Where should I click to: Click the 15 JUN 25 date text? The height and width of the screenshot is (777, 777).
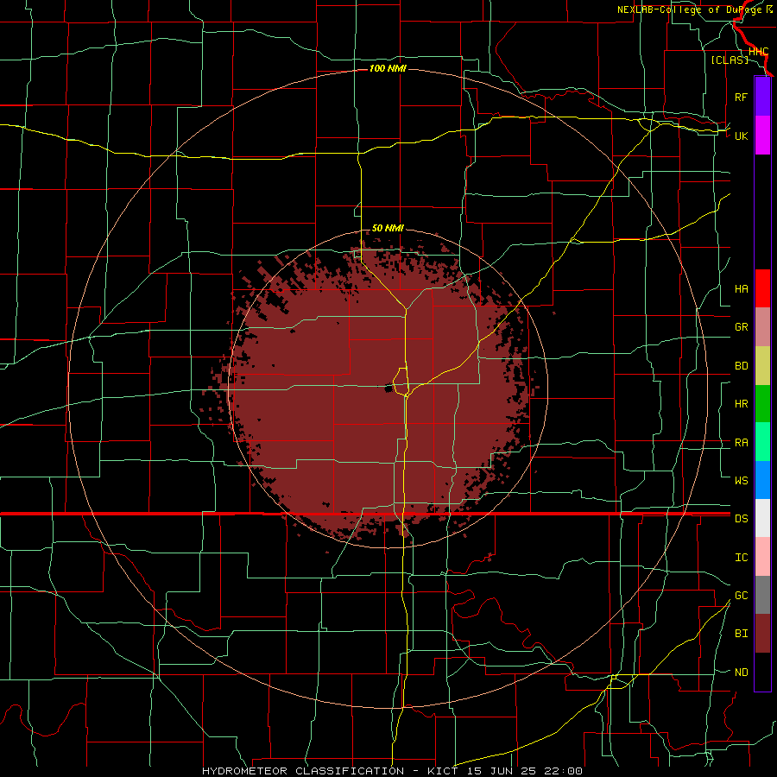point(502,771)
